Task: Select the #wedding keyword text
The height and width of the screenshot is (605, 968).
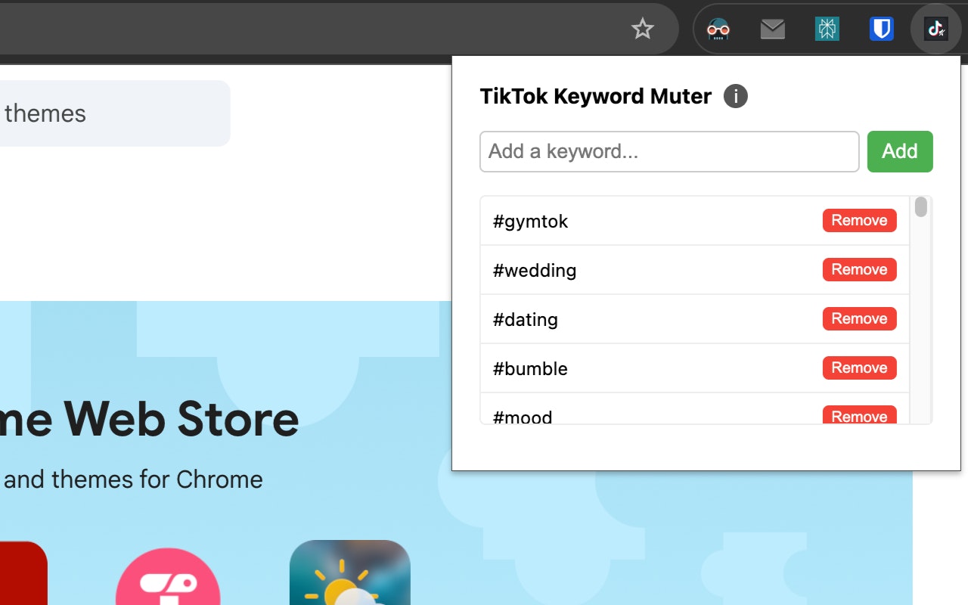Action: (535, 271)
